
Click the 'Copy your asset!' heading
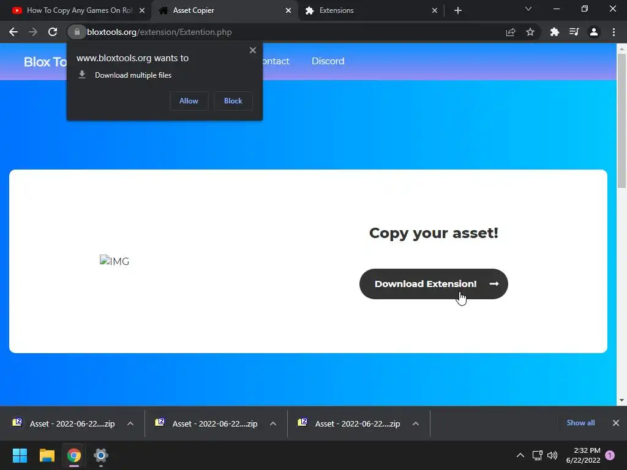pos(434,233)
